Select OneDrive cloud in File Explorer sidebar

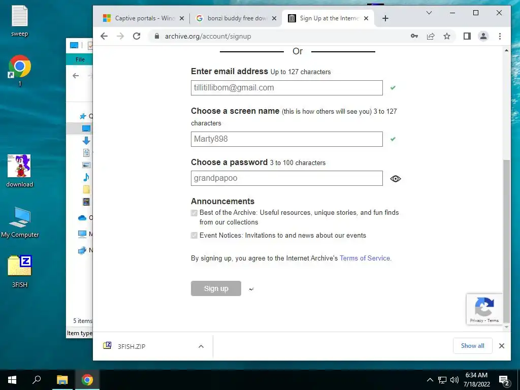[82, 218]
